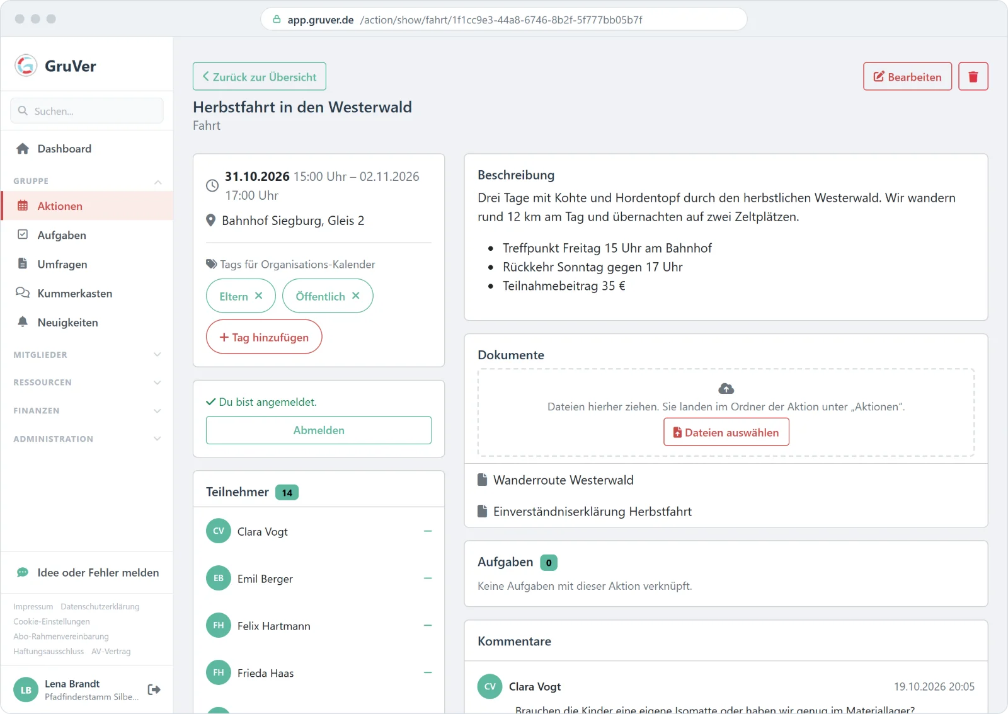The image size is (1008, 714).
Task: Expand the ADMINISTRATION sidebar section
Action: point(87,439)
